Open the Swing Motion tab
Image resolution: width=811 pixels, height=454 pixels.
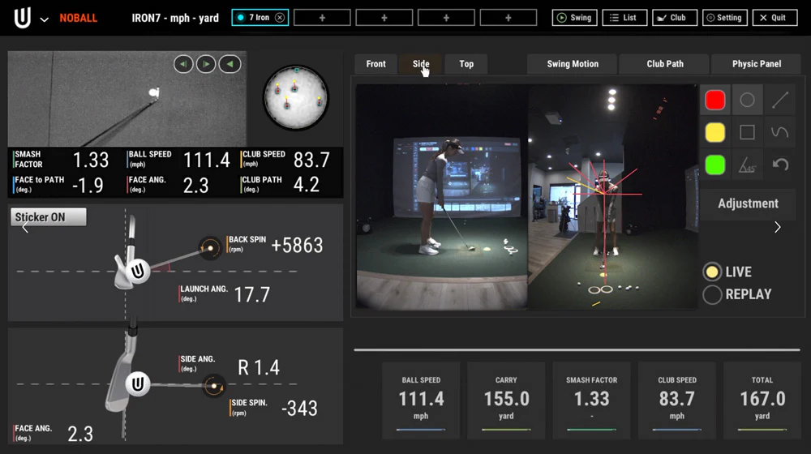(572, 63)
